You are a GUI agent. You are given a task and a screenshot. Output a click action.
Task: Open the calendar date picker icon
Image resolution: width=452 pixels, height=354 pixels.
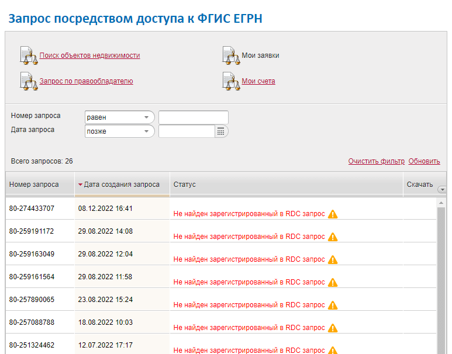click(221, 131)
